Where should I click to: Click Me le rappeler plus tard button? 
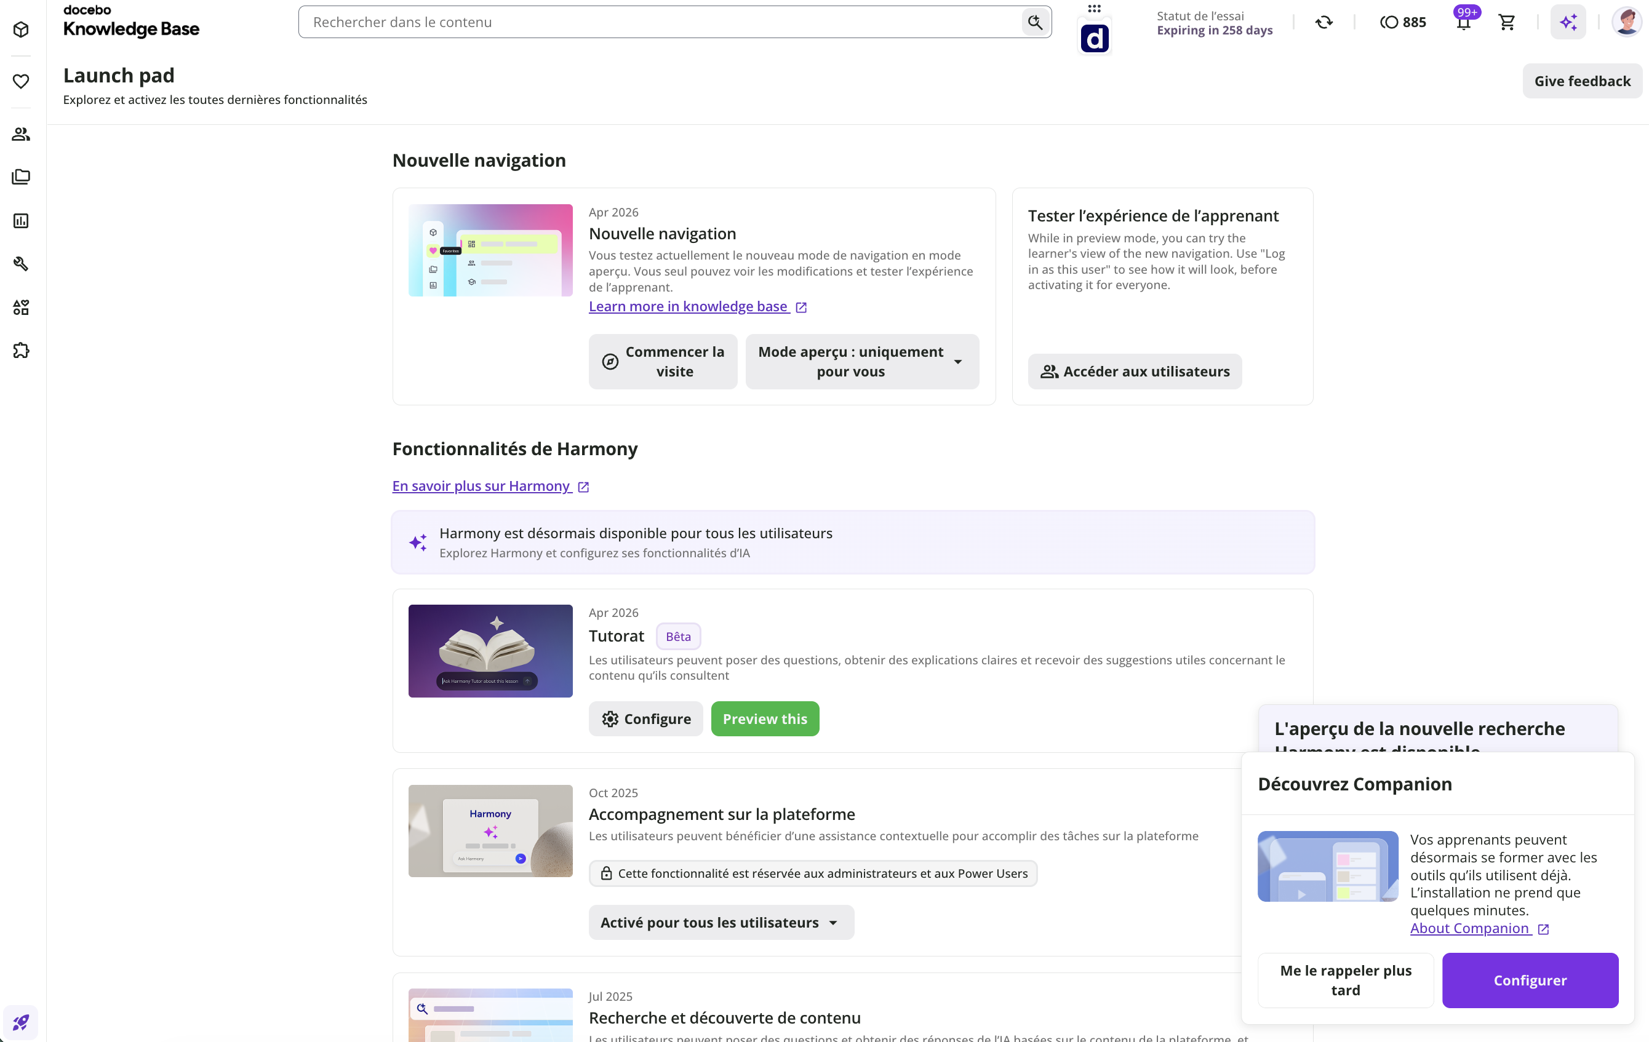pyautogui.click(x=1346, y=980)
